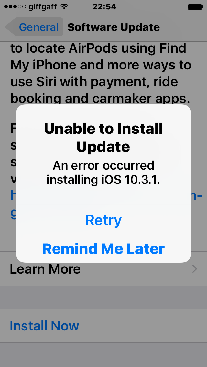Tap the empty area below Install Now
This screenshot has height=367, width=207.
click(103, 355)
